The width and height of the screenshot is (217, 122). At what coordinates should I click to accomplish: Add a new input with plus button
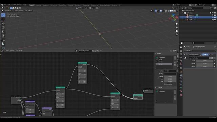point(175,57)
